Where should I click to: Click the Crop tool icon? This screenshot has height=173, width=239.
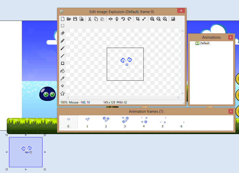point(138,19)
